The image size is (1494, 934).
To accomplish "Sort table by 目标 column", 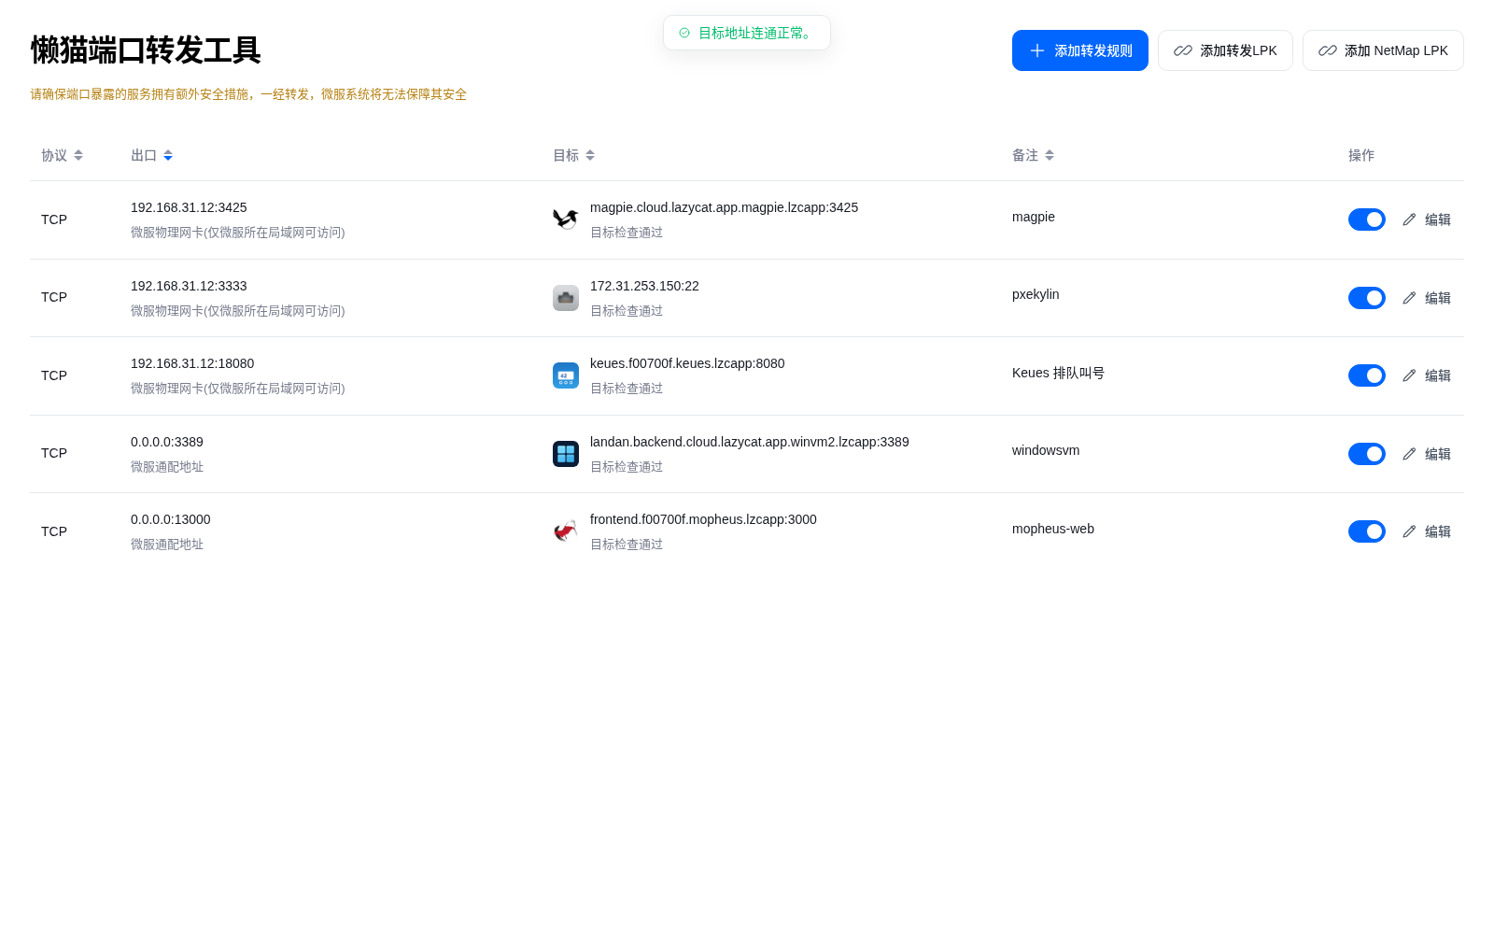I will pos(590,155).
